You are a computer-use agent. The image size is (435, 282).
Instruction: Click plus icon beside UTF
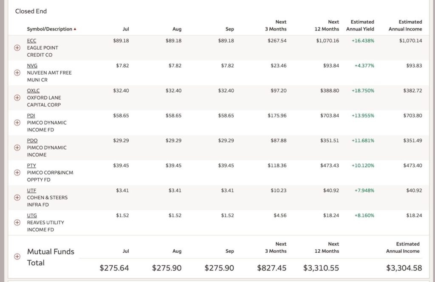pos(17,197)
